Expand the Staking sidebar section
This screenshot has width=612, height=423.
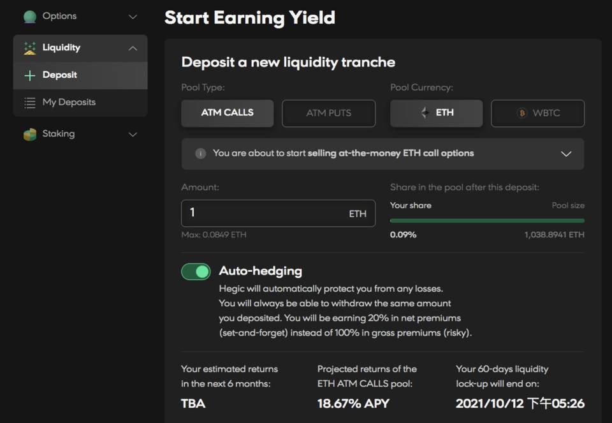tap(133, 134)
